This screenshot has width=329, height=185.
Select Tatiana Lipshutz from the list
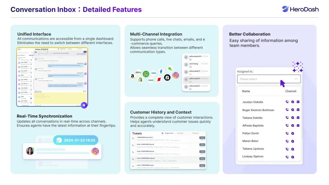(x=253, y=149)
